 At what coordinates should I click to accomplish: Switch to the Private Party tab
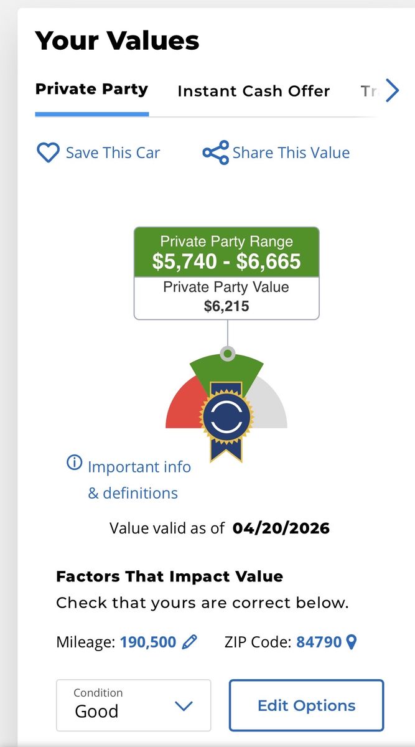click(91, 89)
